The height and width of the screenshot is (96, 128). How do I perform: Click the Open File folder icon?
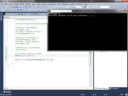11,7
